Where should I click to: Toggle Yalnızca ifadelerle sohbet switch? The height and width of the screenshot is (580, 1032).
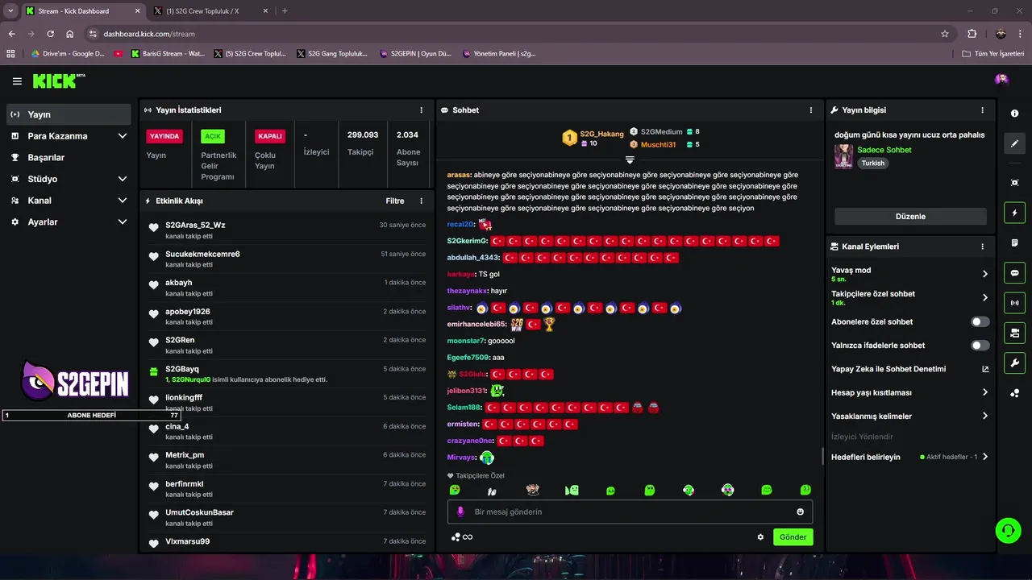pyautogui.click(x=980, y=346)
